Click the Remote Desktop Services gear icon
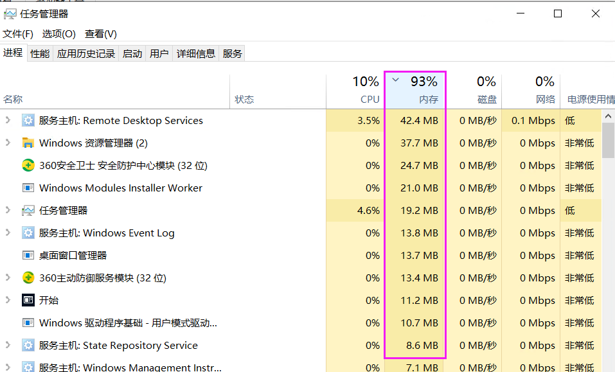Viewport: 615px width, 372px height. click(28, 120)
